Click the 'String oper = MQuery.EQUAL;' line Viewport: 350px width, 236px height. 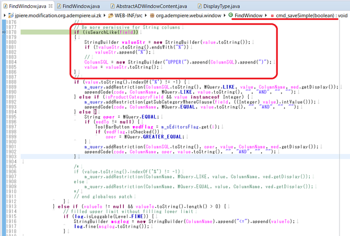click(x=122, y=117)
